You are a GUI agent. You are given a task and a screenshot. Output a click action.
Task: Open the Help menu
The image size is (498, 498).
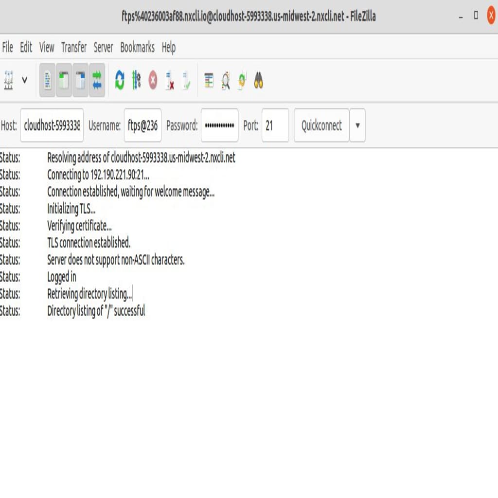pyautogui.click(x=169, y=47)
